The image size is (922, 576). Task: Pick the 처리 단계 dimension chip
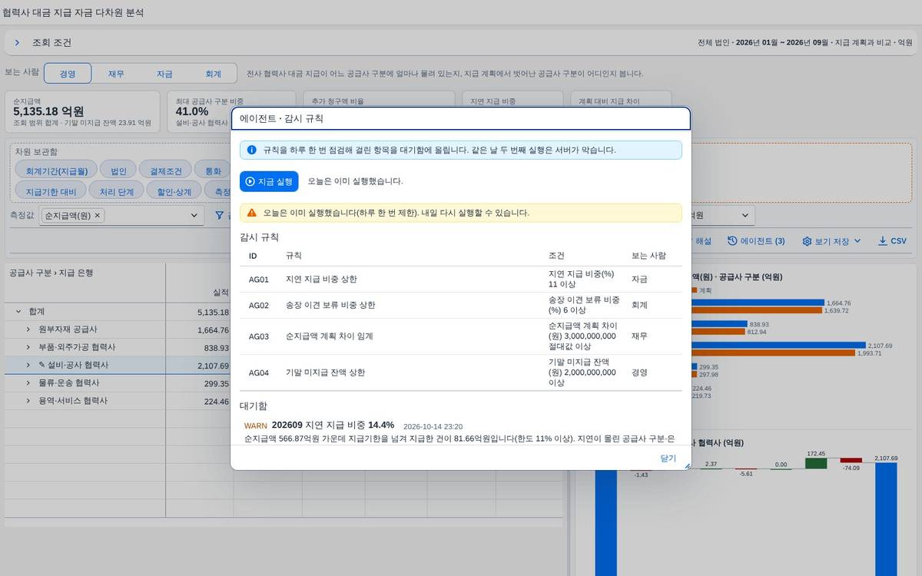[x=116, y=191]
